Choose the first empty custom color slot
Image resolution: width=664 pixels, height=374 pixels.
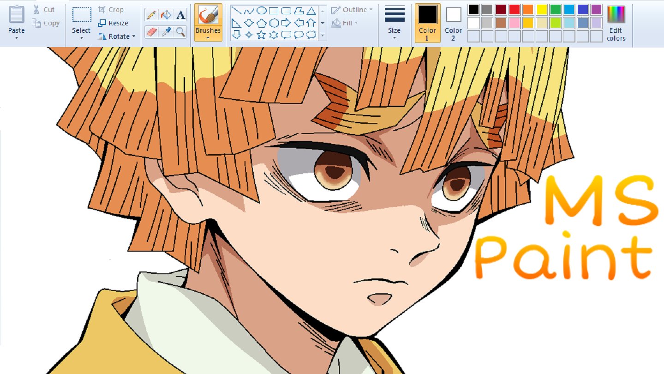(473, 36)
